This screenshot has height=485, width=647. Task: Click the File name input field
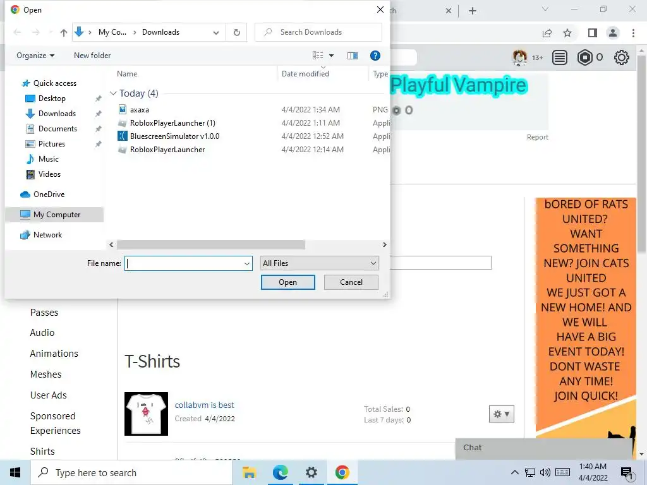184,263
